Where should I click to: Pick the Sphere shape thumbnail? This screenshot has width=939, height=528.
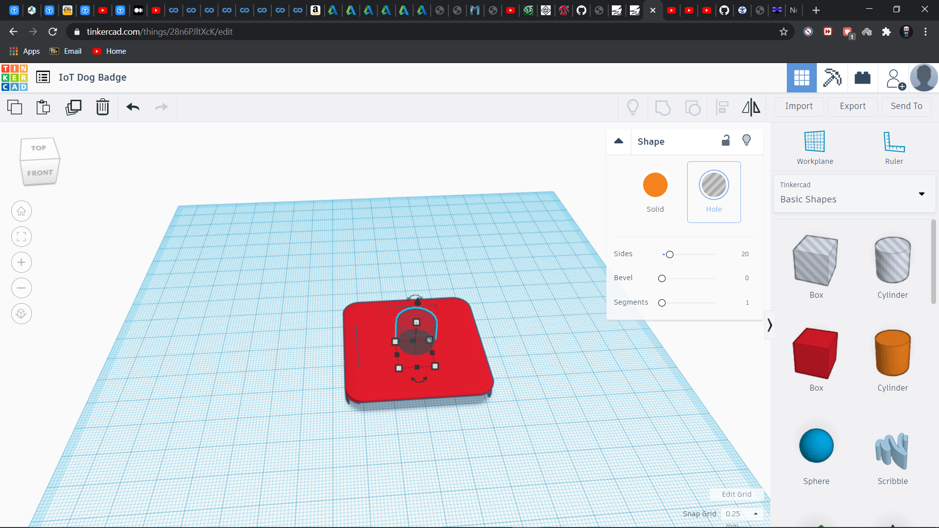816,446
